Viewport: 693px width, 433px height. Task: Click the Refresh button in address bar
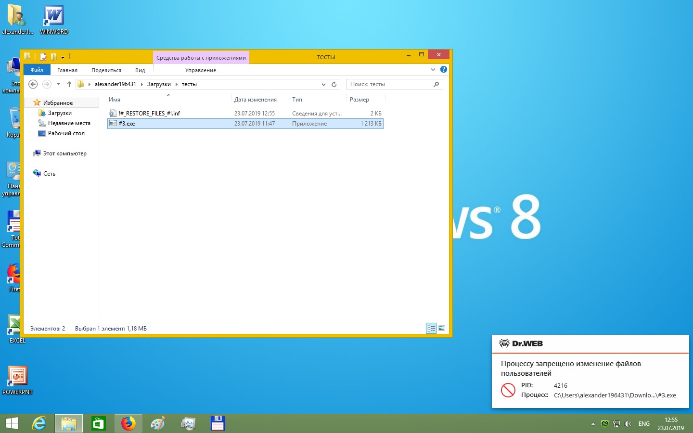pyautogui.click(x=334, y=84)
